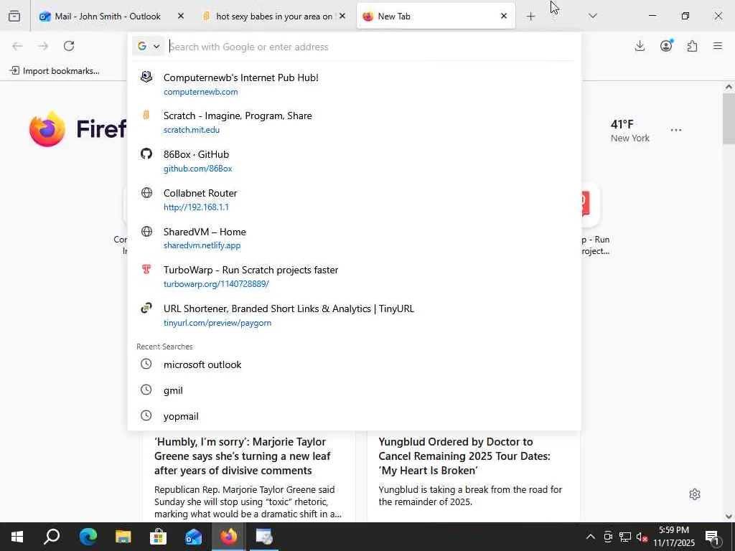The height and width of the screenshot is (551, 735).
Task: Choose Scratch - Imagine, Program, Share suggestion
Action: coord(354,122)
